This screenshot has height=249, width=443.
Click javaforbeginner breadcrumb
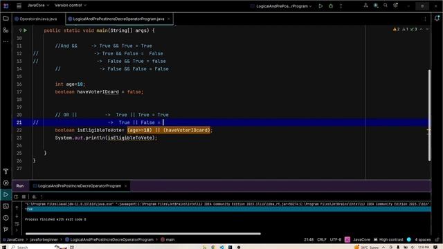coord(44,239)
